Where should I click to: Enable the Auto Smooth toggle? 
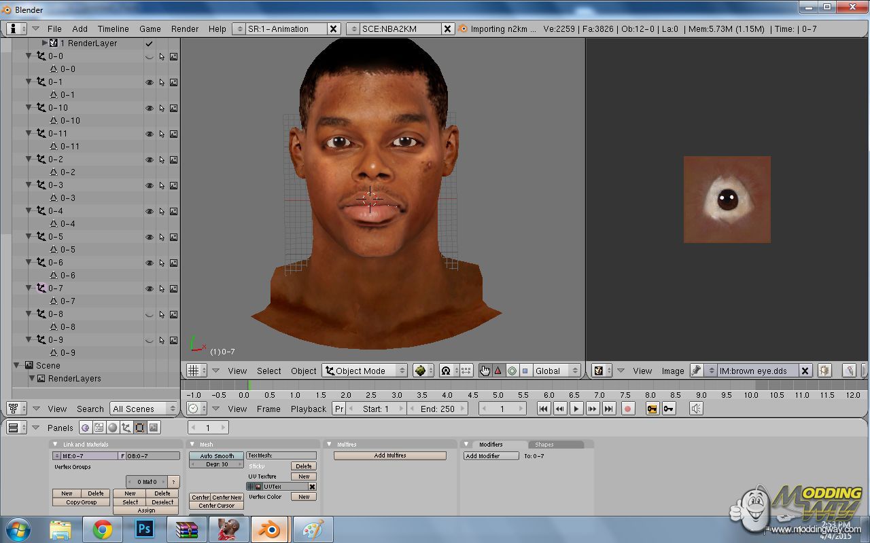tap(216, 456)
